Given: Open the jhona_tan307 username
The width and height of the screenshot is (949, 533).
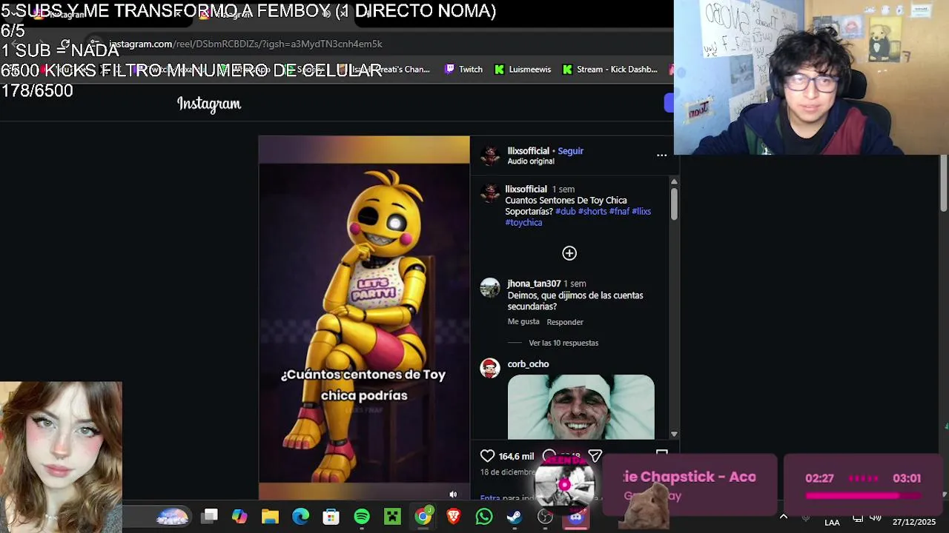Looking at the screenshot, I should coord(534,284).
